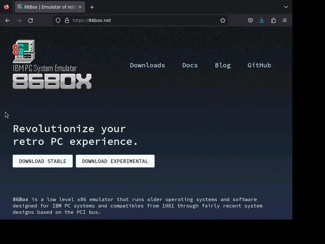Click the Download Experimental button

pyautogui.click(x=115, y=161)
